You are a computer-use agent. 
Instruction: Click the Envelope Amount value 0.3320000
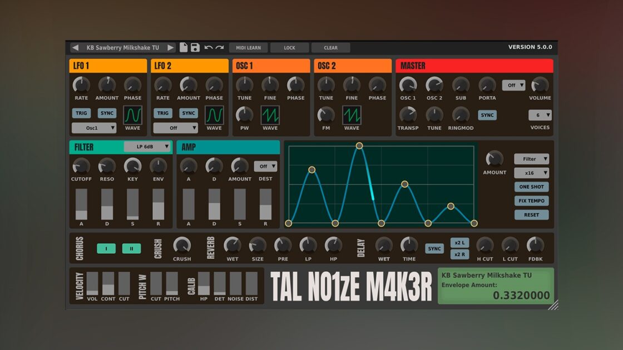[x=521, y=295]
